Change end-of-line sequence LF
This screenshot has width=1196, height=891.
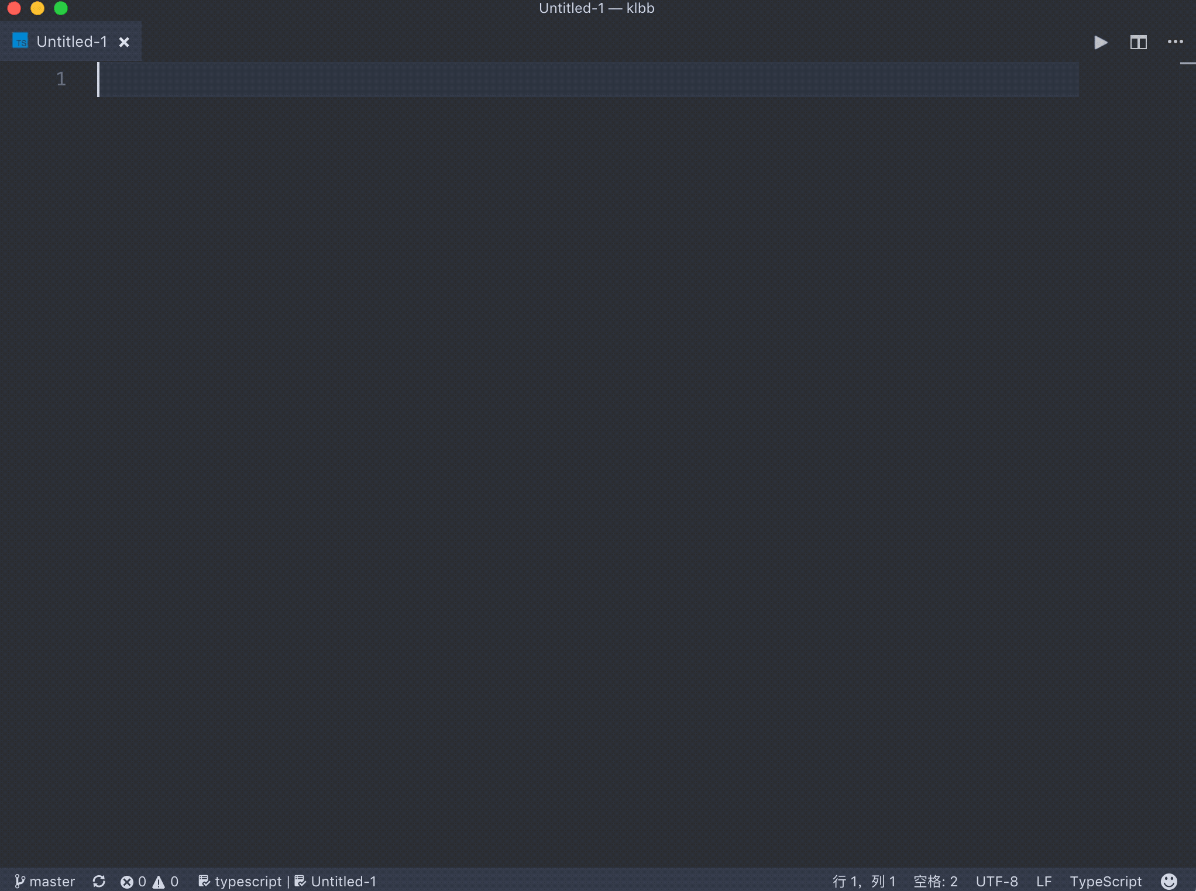pos(1044,881)
